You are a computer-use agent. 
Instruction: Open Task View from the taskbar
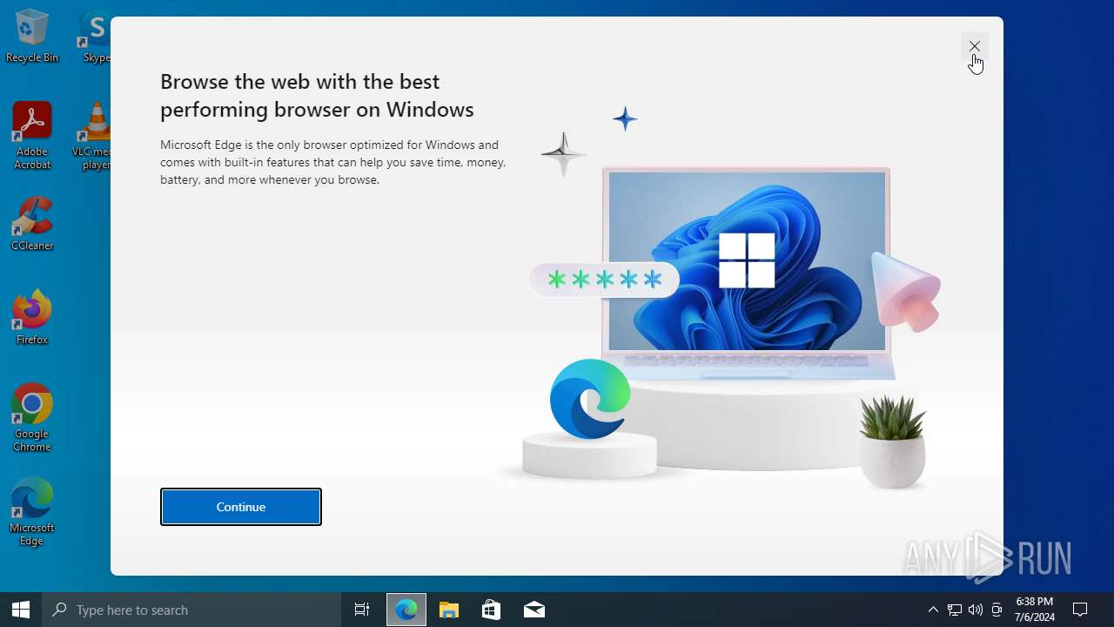pos(362,610)
